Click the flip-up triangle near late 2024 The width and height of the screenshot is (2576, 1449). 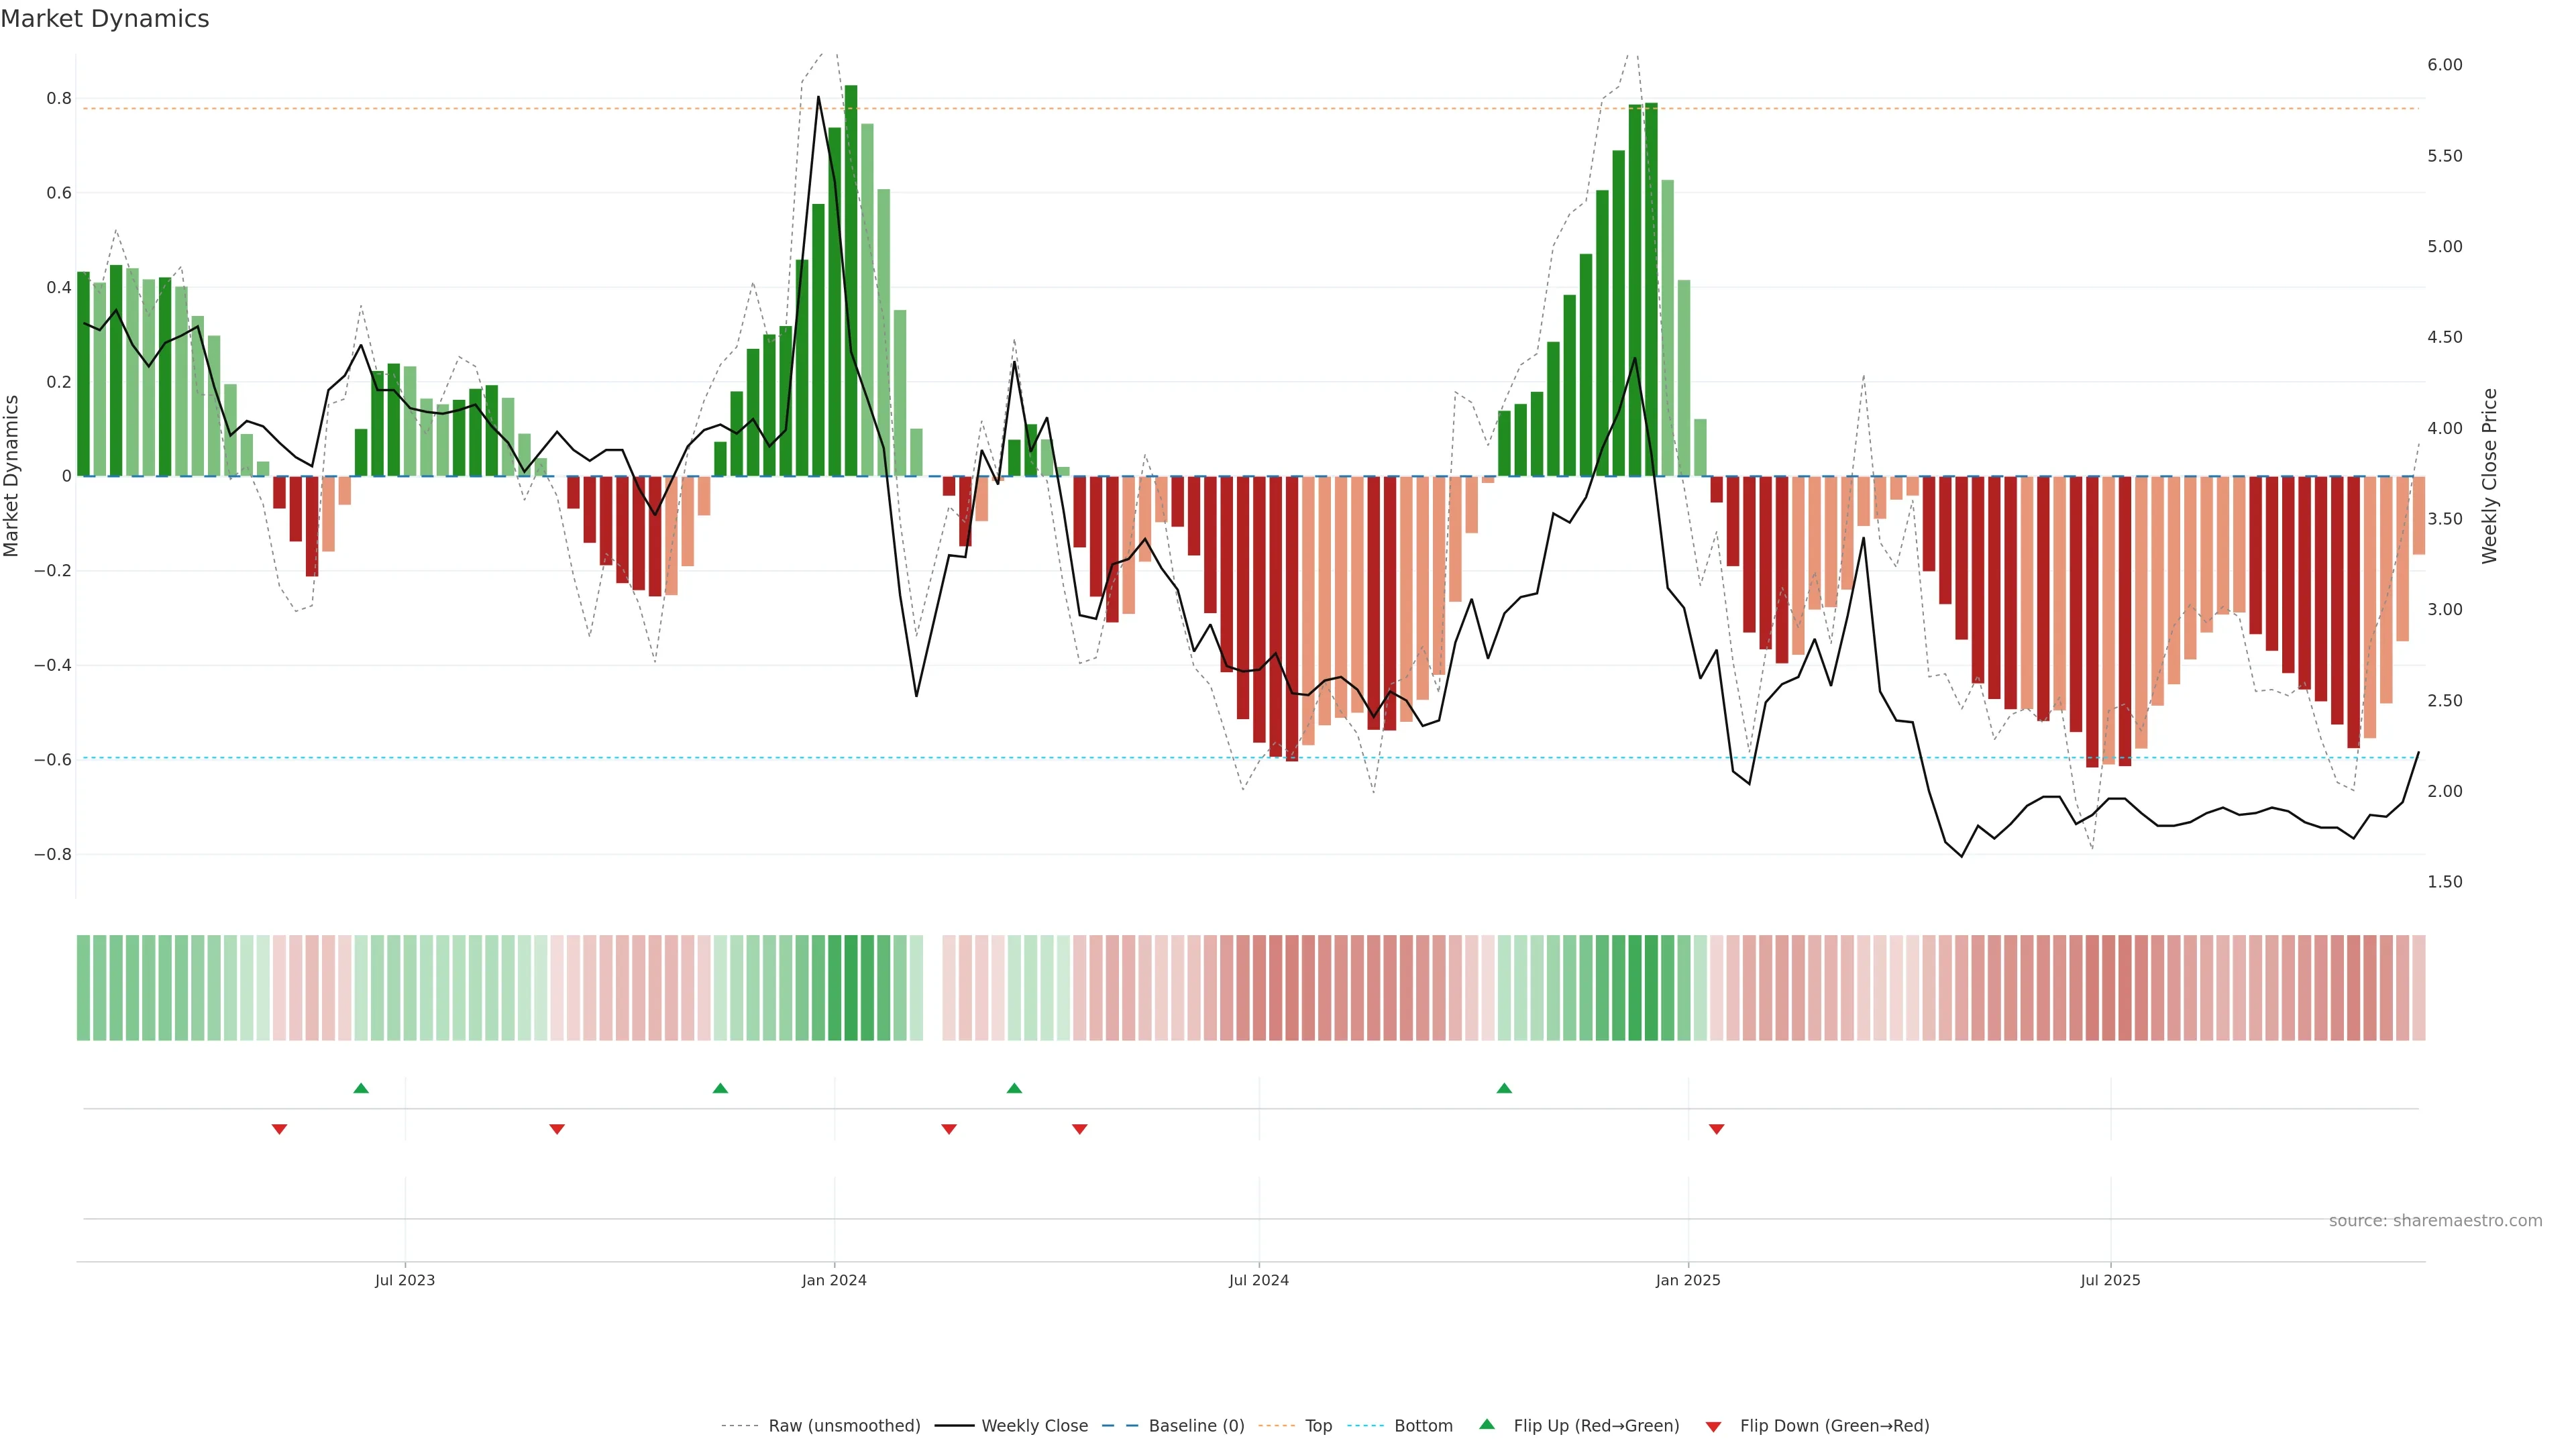(x=1504, y=1088)
